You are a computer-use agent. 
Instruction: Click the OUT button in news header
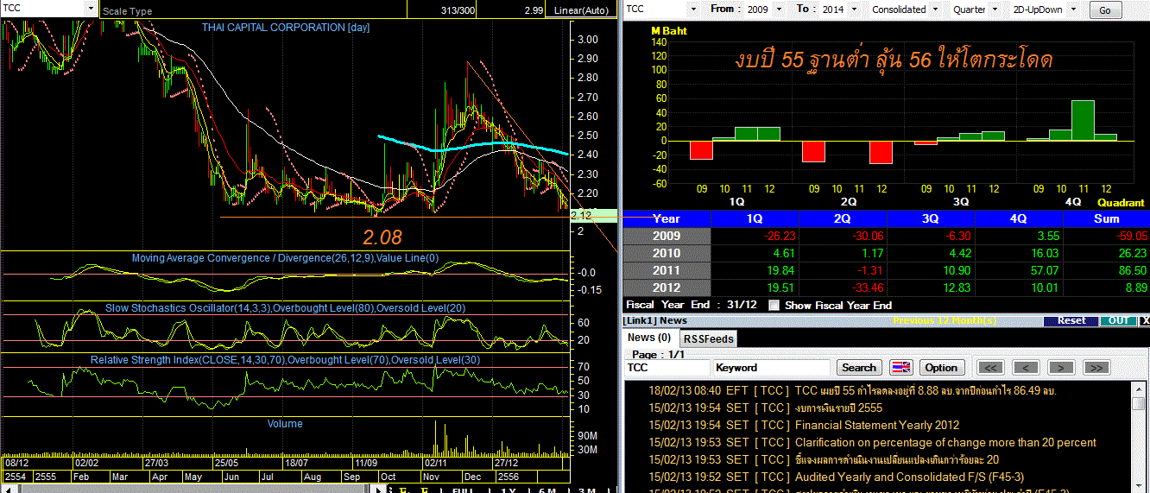coord(1118,320)
